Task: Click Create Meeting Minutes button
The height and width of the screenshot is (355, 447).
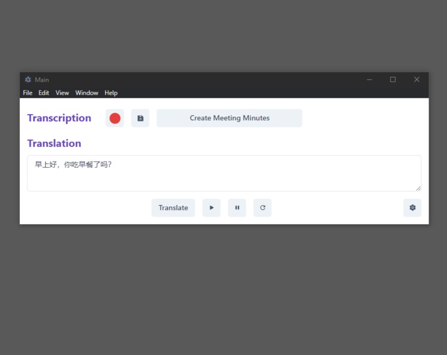Action: 230,118
